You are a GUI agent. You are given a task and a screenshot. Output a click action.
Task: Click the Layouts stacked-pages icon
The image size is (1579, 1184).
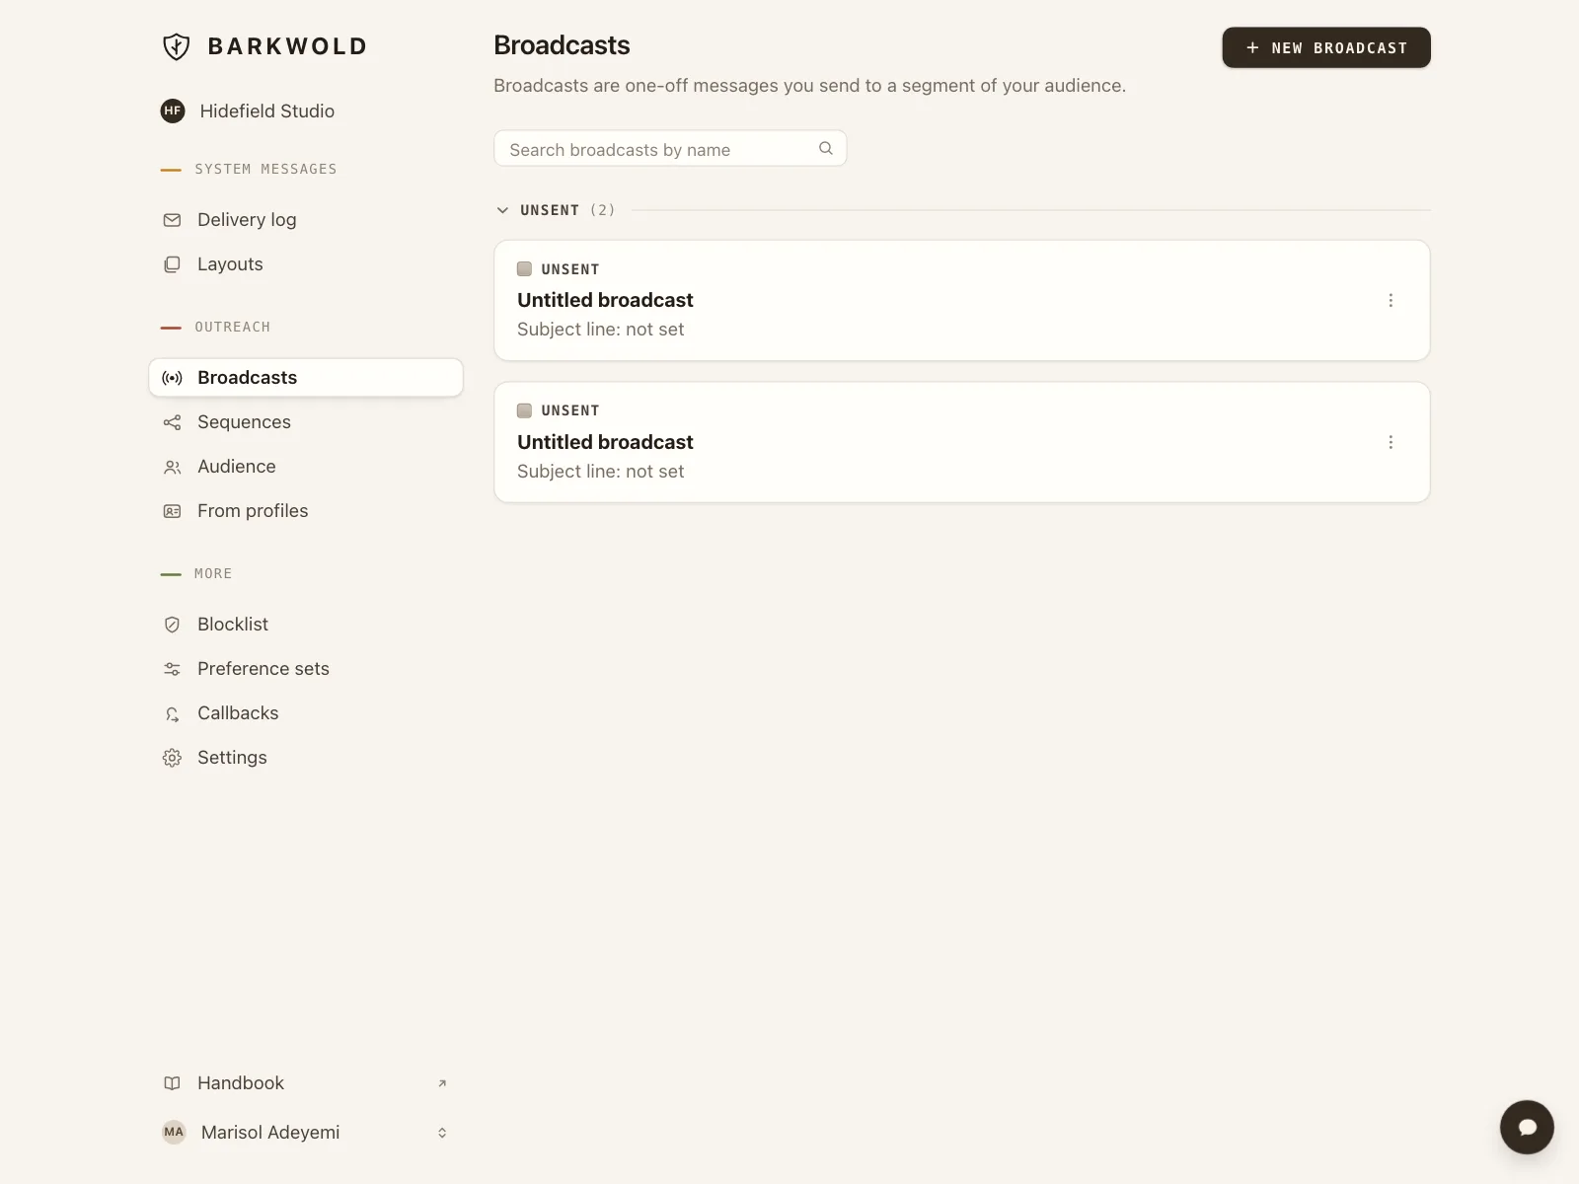(172, 264)
